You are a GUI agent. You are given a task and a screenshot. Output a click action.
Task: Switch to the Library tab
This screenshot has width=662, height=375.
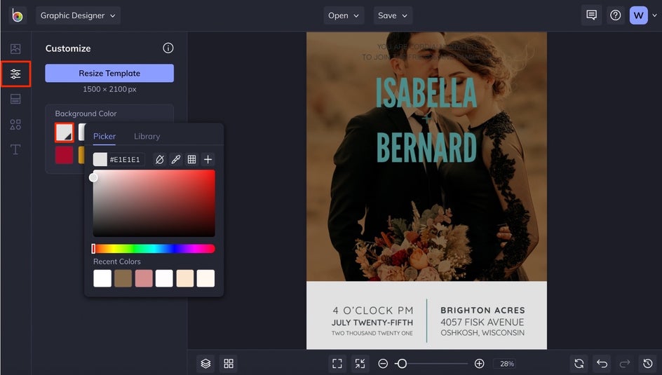147,136
